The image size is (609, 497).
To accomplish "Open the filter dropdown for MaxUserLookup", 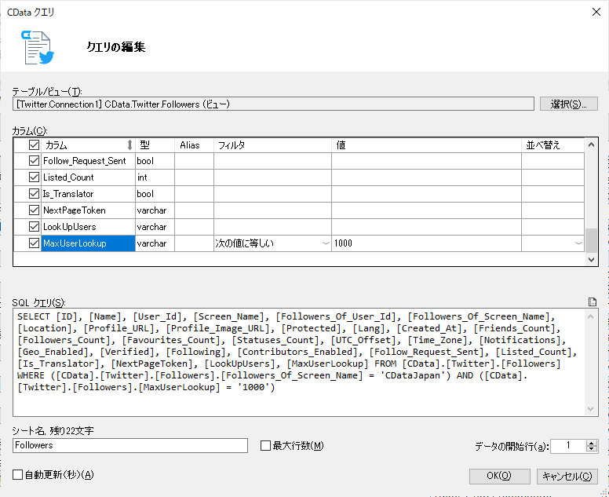I will click(x=326, y=243).
